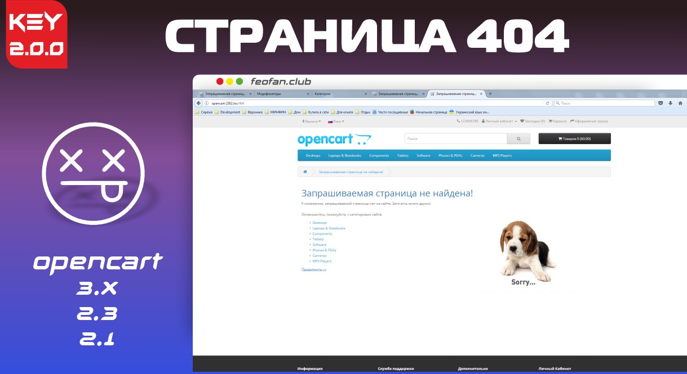The width and height of the screenshot is (687, 374).
Task: Click the phone number 123456789
Action: tap(468, 121)
